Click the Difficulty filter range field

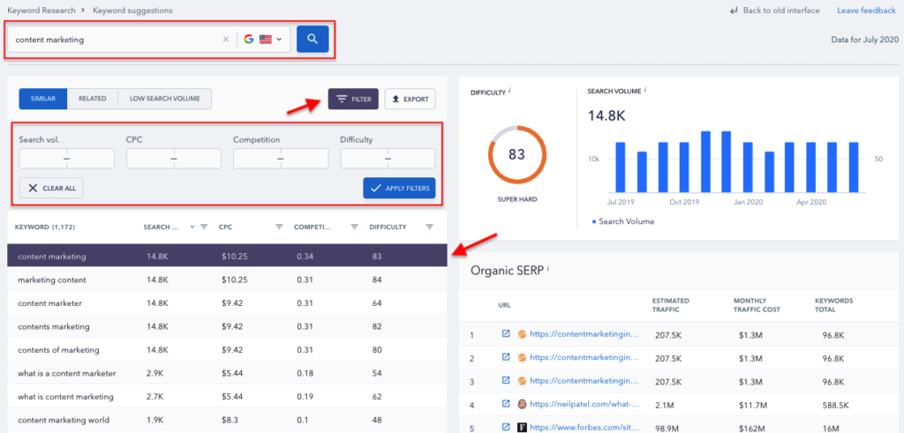pyautogui.click(x=388, y=159)
